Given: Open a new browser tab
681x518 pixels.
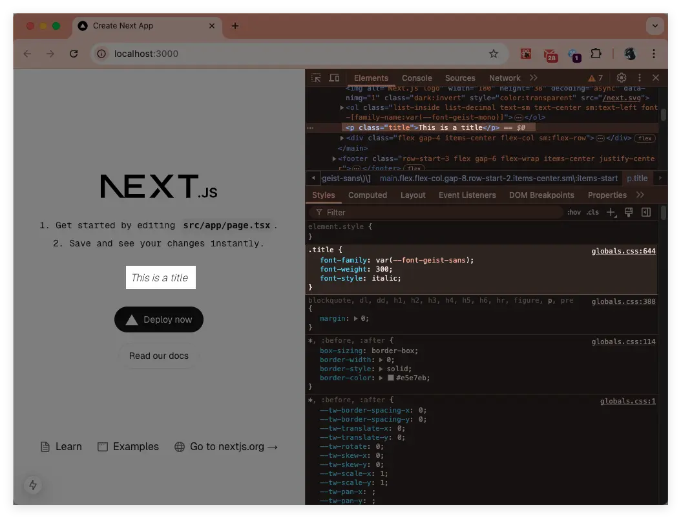Looking at the screenshot, I should [235, 26].
